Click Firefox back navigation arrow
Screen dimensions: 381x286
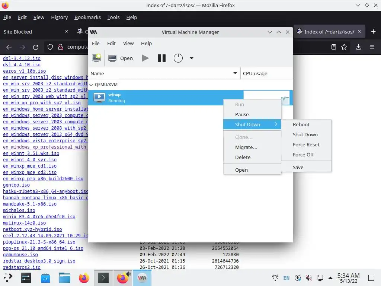coord(9,47)
